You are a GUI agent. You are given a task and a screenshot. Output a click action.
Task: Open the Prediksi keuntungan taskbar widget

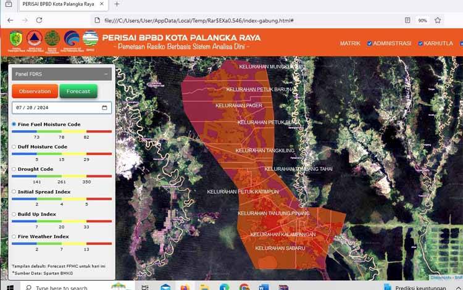click(x=415, y=288)
